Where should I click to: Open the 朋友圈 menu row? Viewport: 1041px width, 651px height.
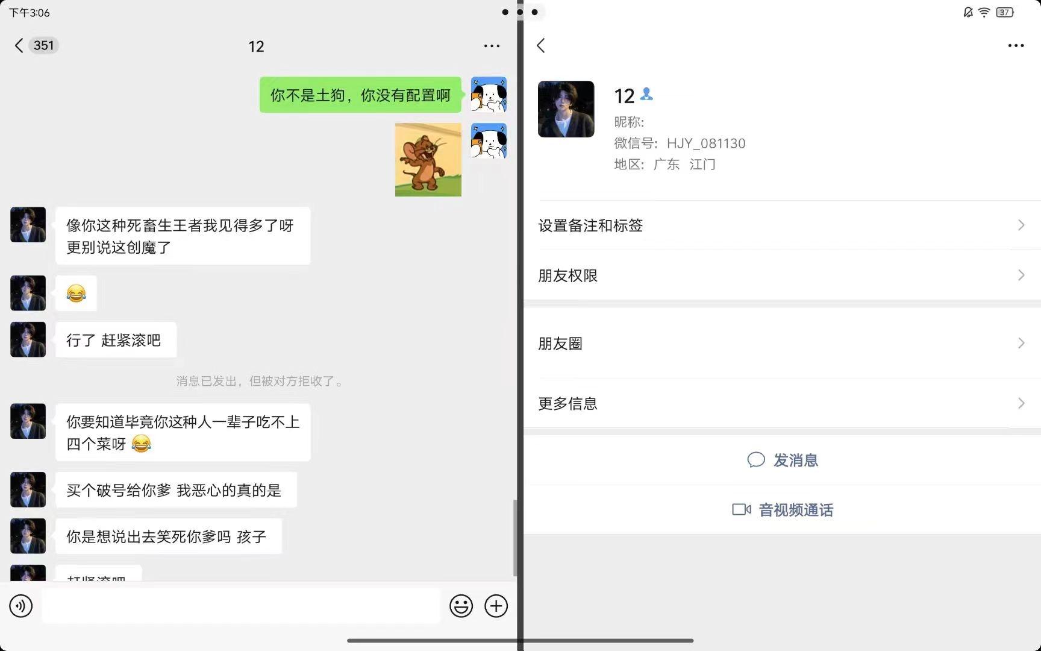point(782,343)
